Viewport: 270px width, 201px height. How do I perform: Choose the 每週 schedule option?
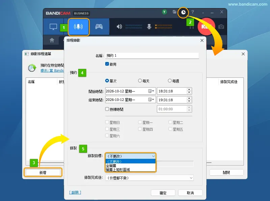pos(170,81)
